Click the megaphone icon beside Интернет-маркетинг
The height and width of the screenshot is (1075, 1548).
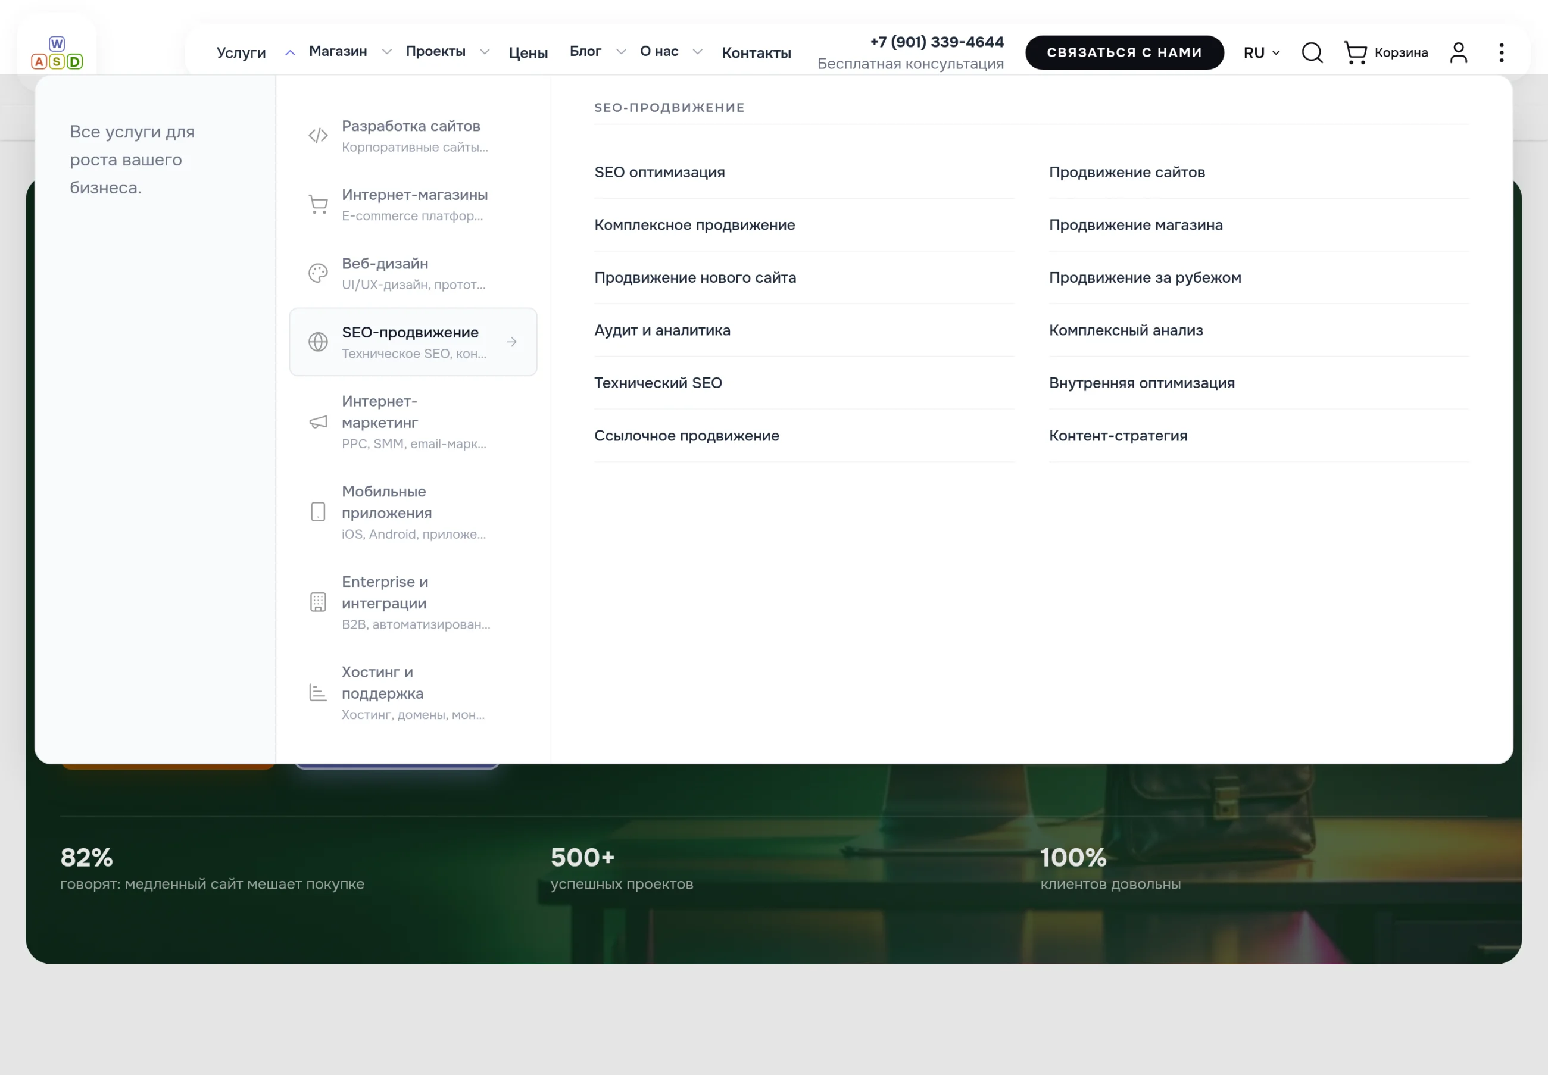(x=318, y=421)
